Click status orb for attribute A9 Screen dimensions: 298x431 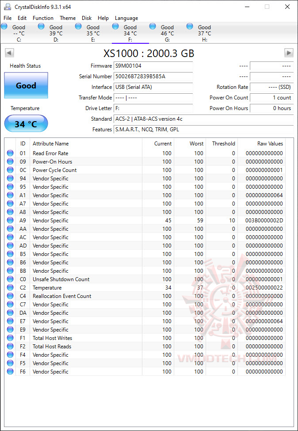(x=10, y=221)
